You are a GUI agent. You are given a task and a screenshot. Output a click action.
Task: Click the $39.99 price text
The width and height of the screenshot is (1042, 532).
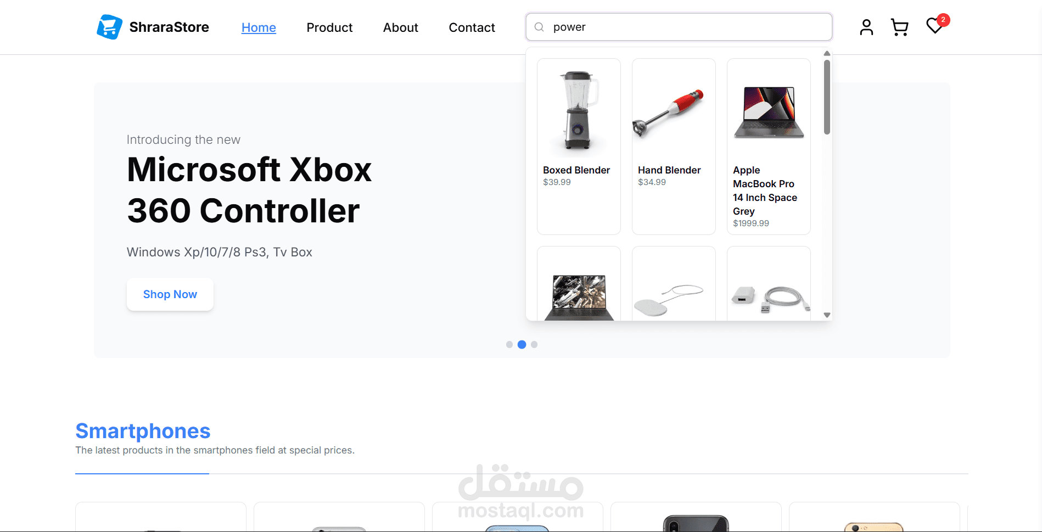point(557,182)
